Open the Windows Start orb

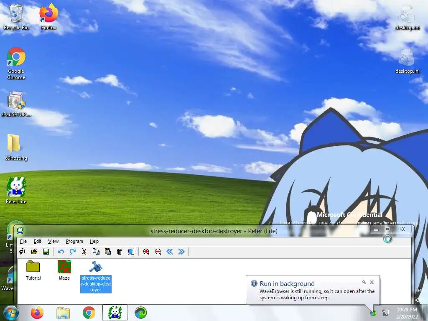click(11, 313)
